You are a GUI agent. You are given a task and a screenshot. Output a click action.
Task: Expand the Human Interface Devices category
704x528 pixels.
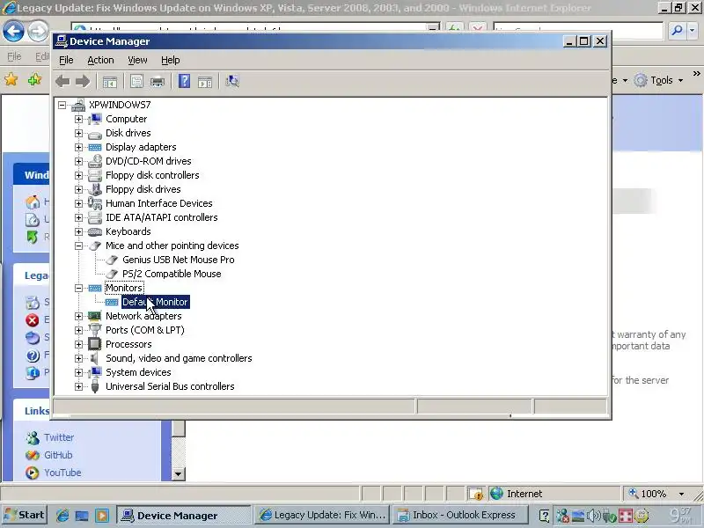pos(78,203)
